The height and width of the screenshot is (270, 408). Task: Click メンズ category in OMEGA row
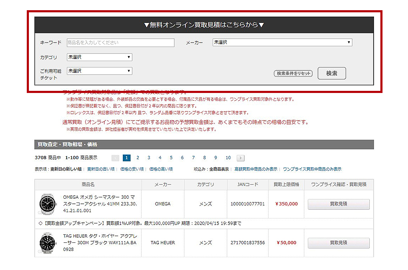tap(206, 204)
